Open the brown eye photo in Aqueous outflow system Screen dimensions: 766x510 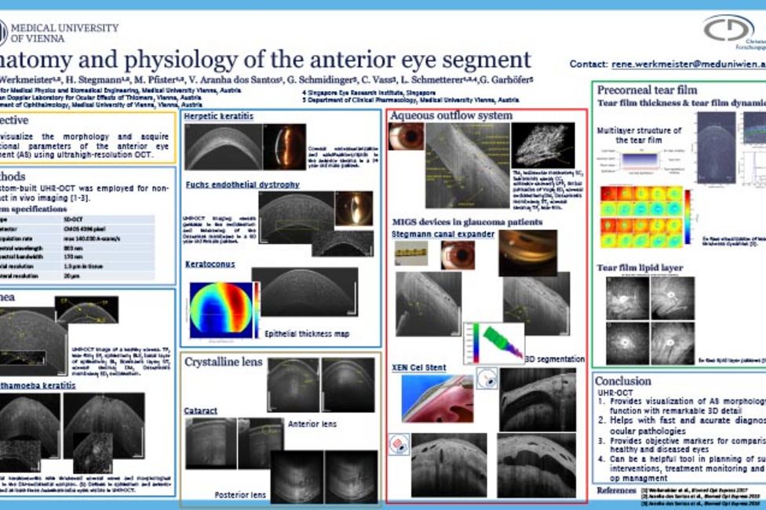coord(407,137)
